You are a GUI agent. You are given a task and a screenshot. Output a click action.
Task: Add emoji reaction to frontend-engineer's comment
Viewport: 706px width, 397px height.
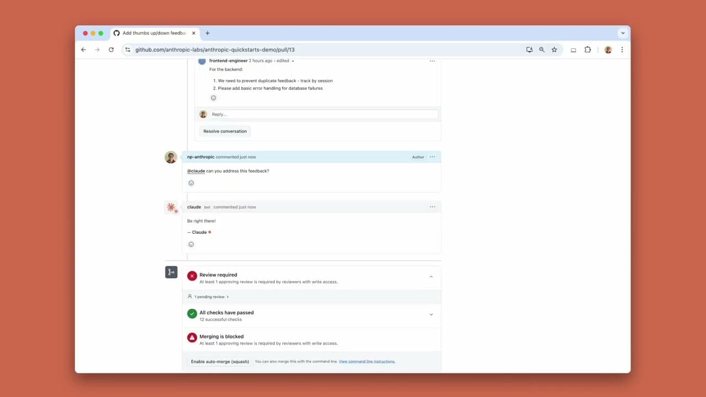tap(213, 98)
